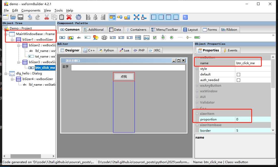Add a wxAnimationCtrl film reel component
This screenshot has width=278, height=167.
coord(104,37)
